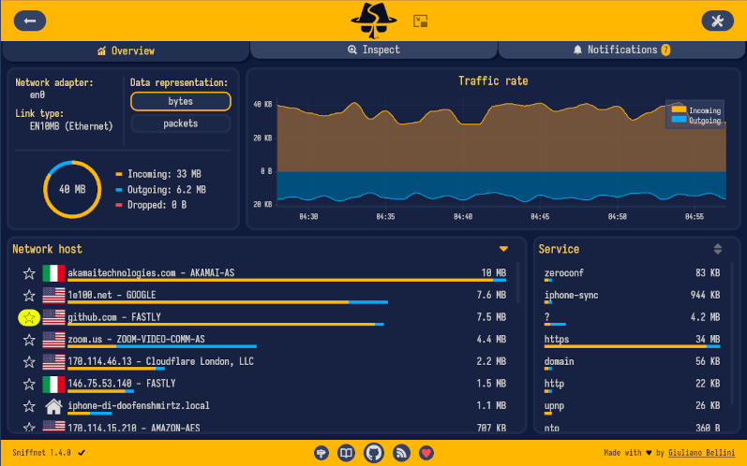Click the US flag beside zoom.us
The image size is (747, 466).
point(53,340)
